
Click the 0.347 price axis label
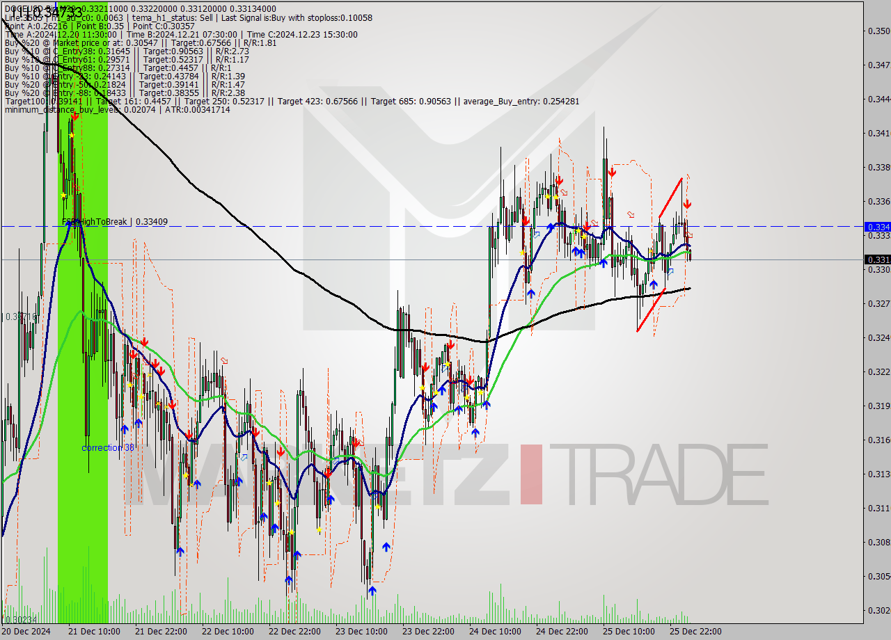[878, 65]
